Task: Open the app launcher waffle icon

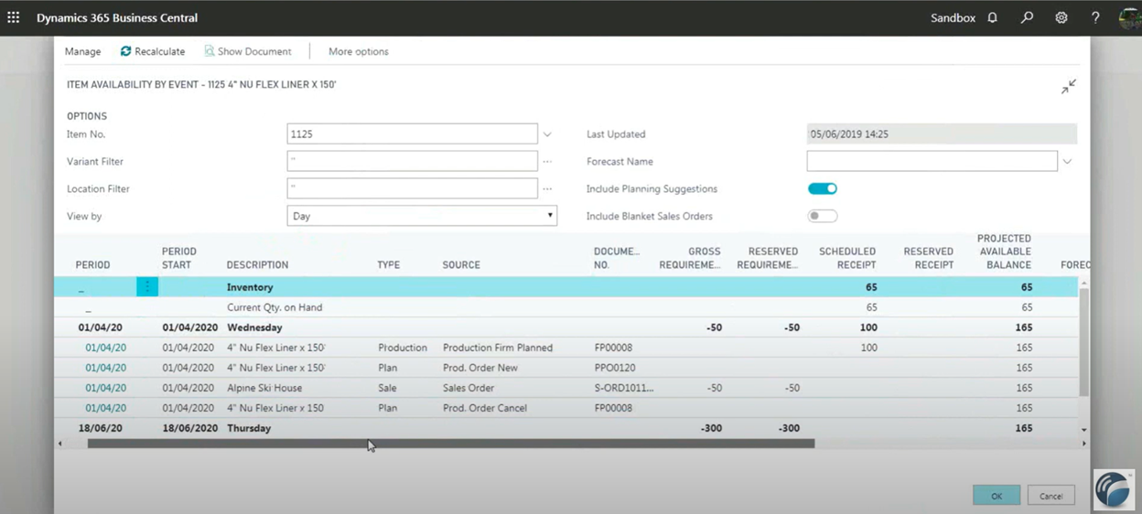Action: pyautogui.click(x=14, y=17)
